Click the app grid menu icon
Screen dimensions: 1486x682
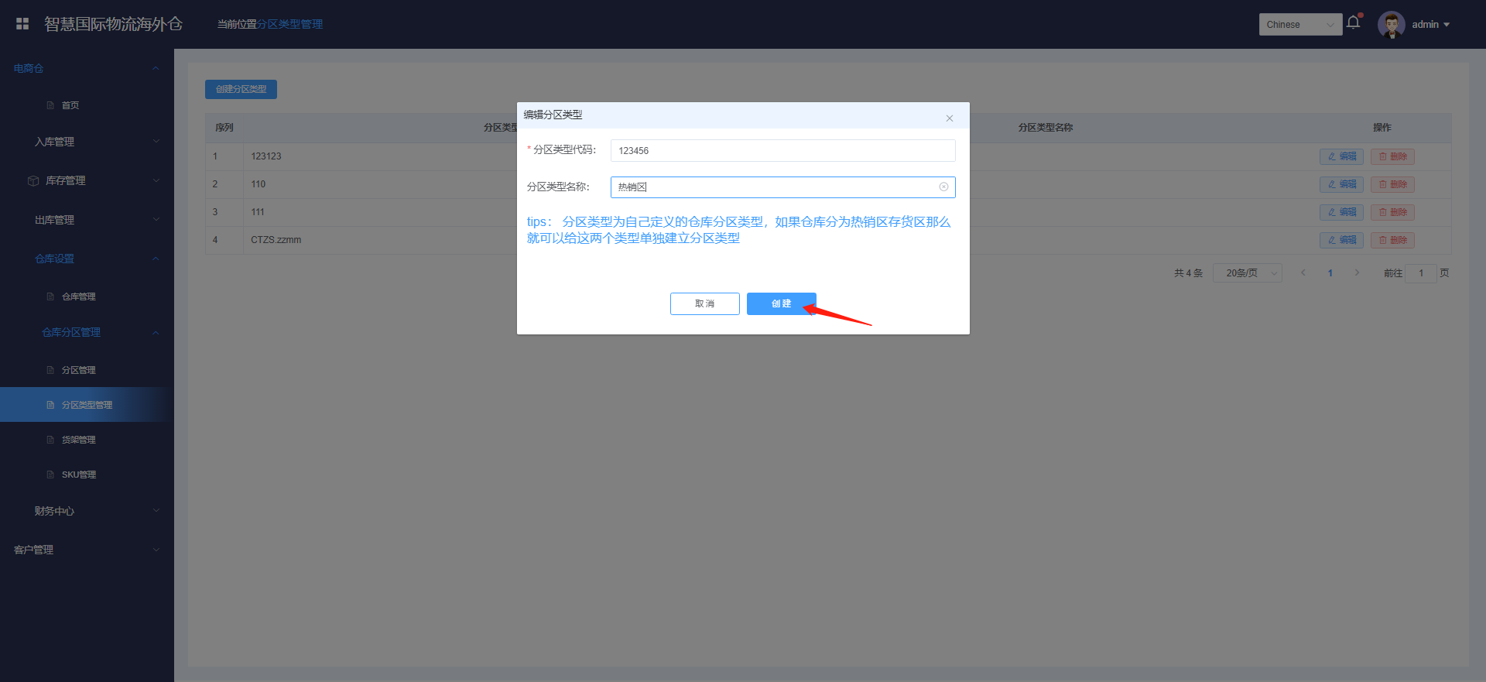(x=22, y=24)
